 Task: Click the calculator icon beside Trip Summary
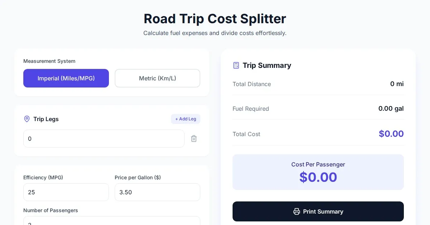[x=236, y=65]
